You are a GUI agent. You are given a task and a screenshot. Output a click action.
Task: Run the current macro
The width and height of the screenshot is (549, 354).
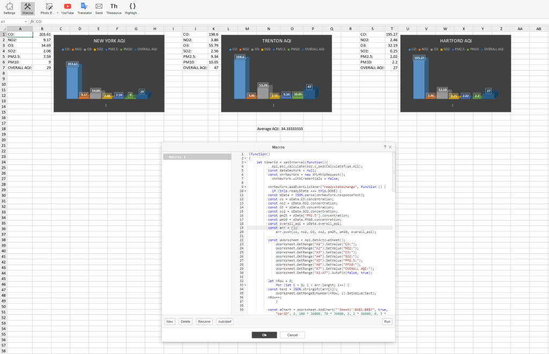387,321
